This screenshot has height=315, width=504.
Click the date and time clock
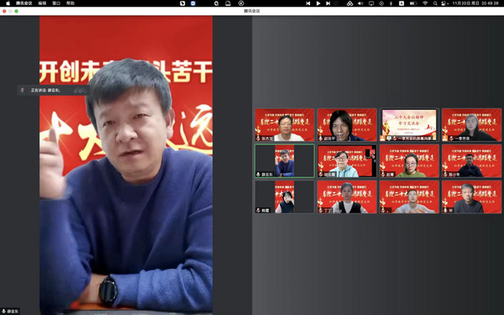[x=475, y=3]
